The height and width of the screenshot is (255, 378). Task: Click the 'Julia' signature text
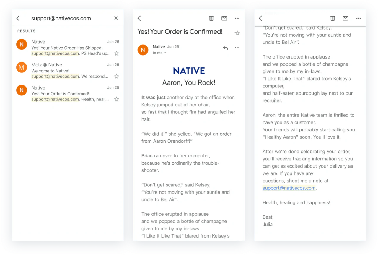[x=268, y=225]
